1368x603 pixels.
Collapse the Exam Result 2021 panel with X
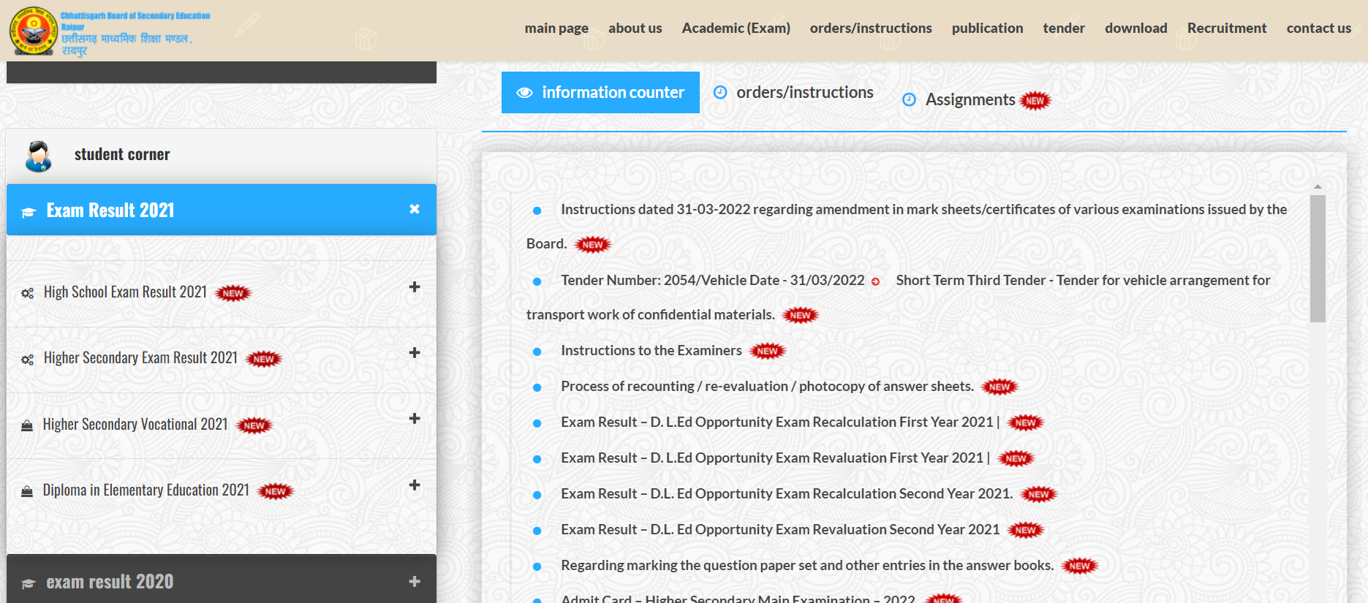coord(415,209)
